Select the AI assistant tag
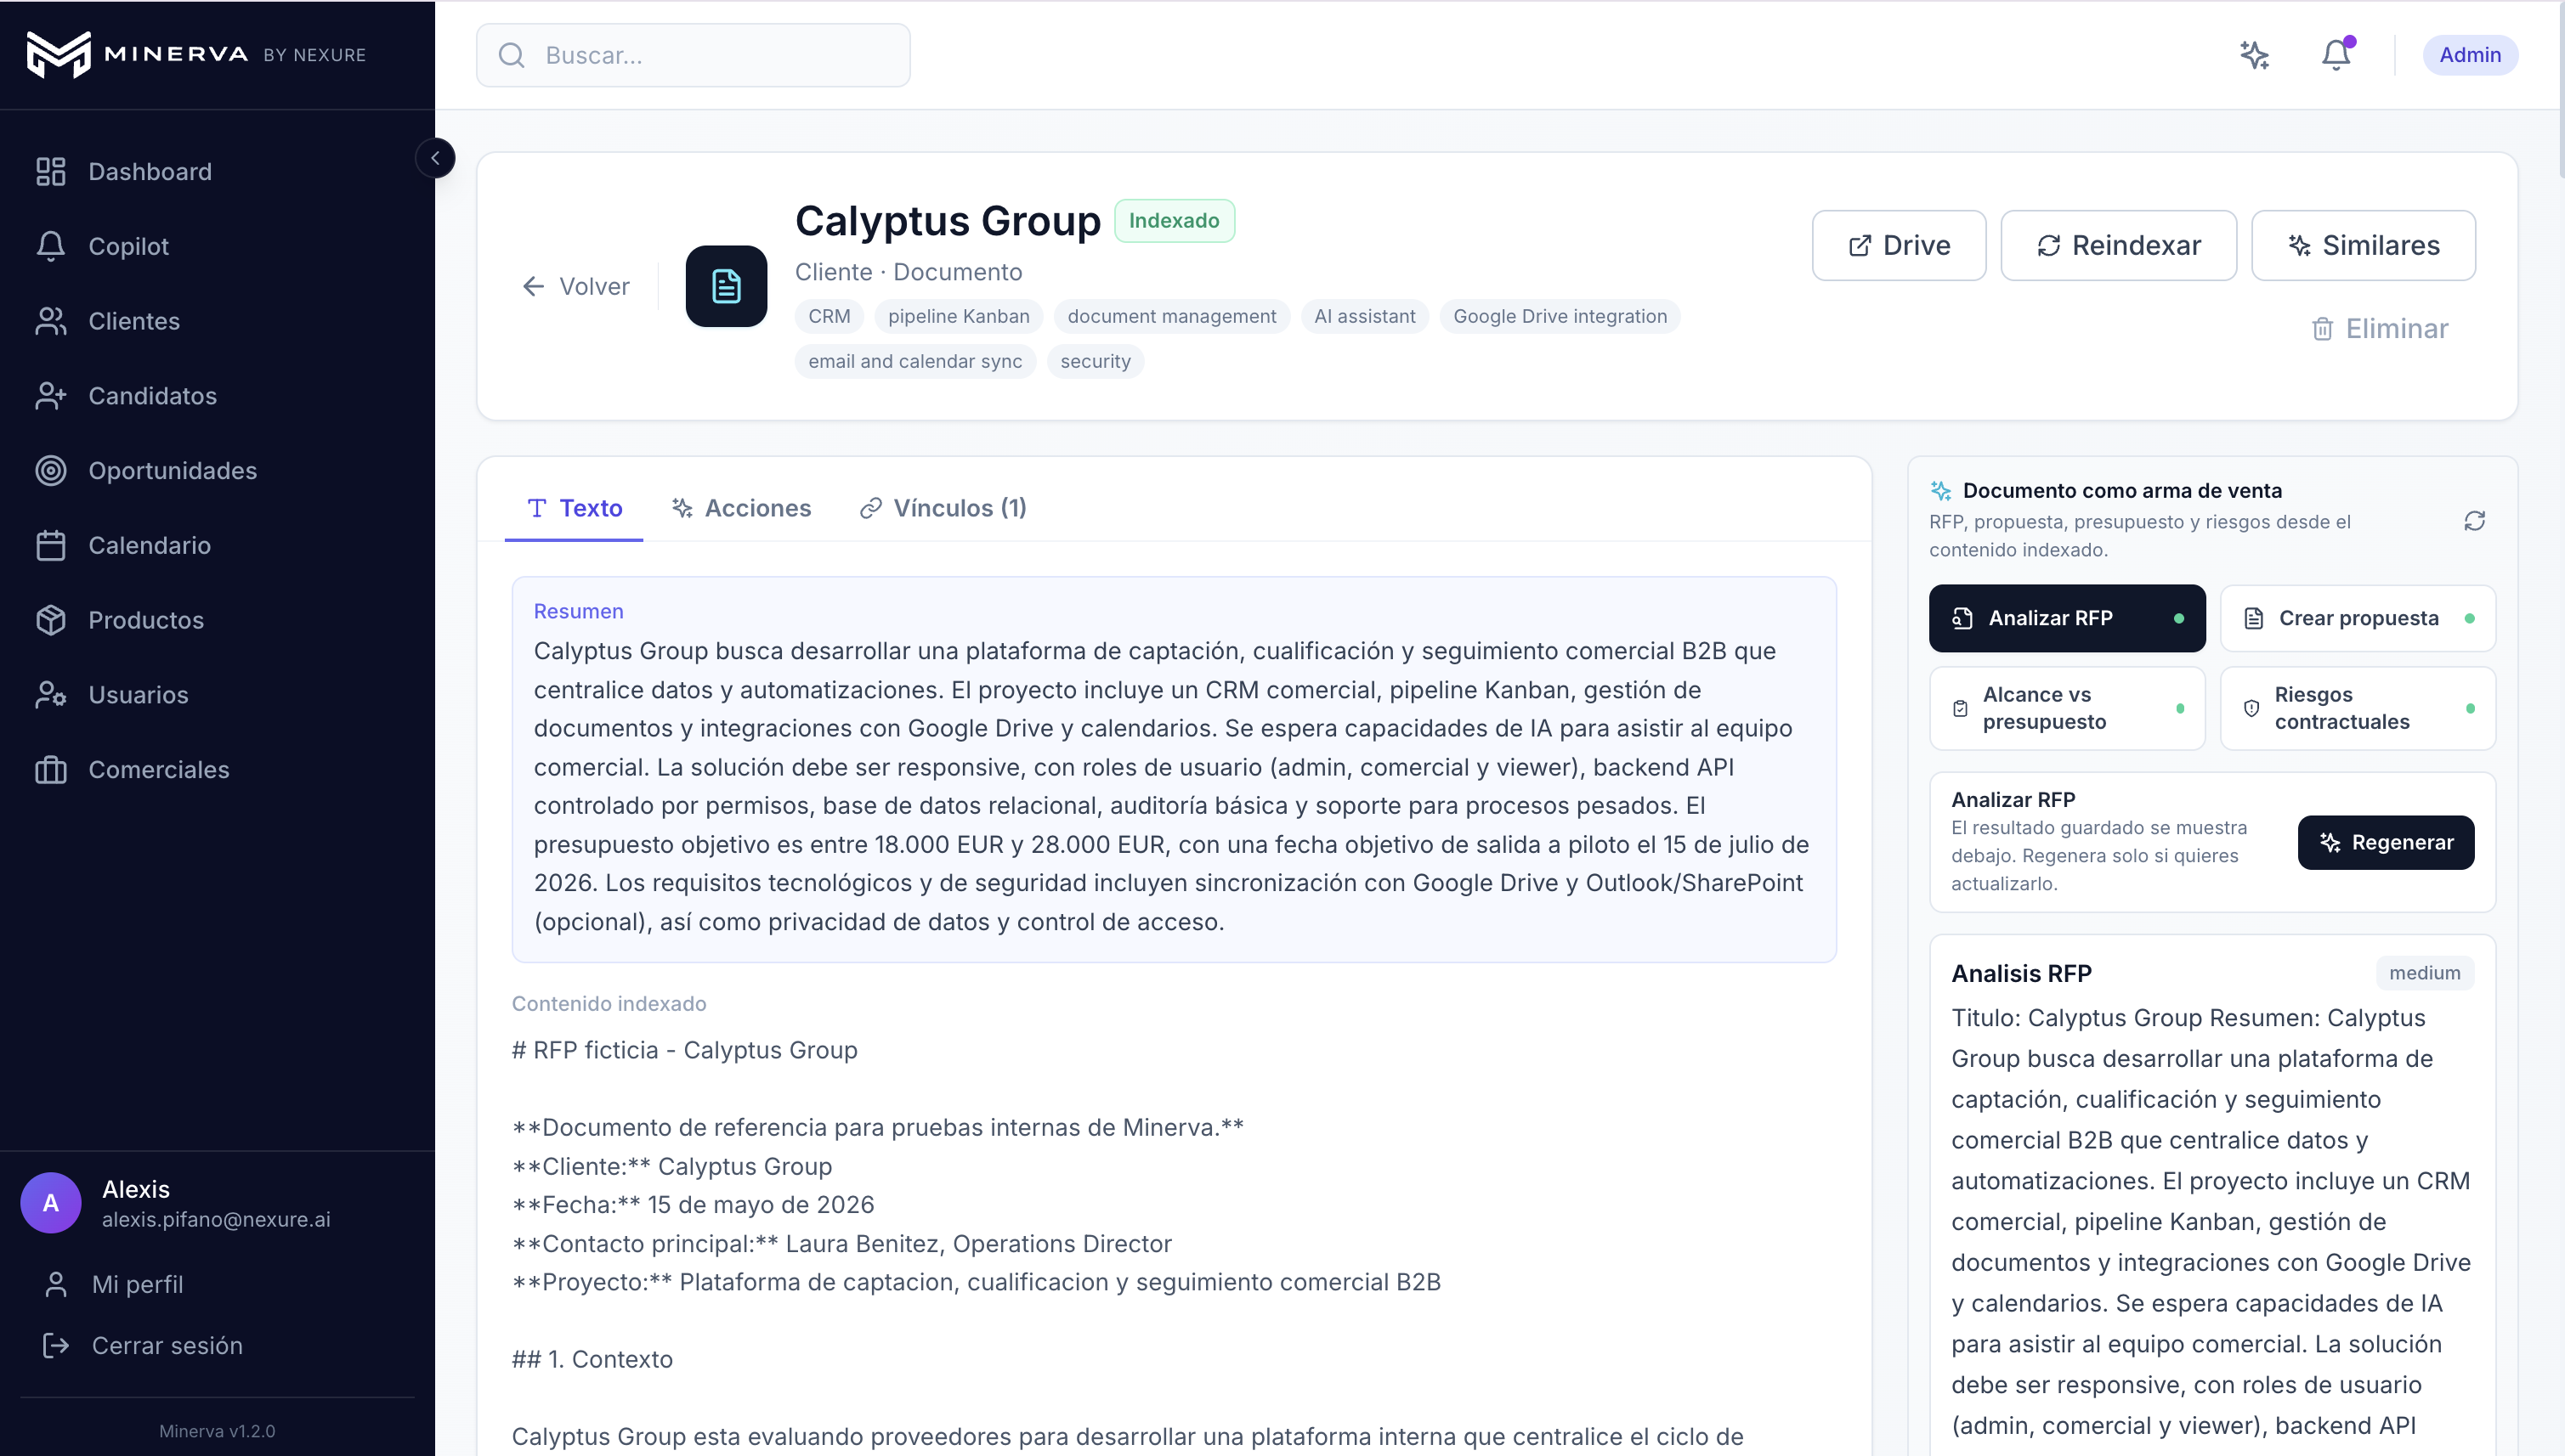The height and width of the screenshot is (1456, 2565). pos(1365,317)
